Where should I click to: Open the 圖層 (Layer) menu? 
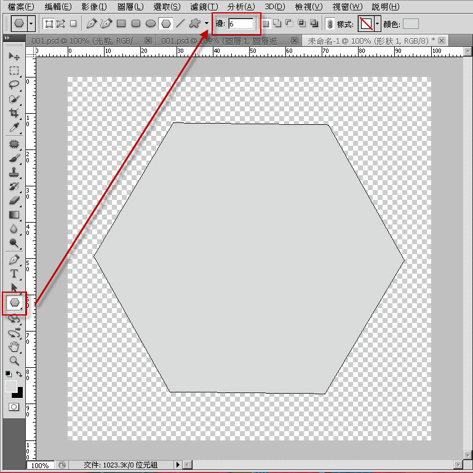pos(130,7)
